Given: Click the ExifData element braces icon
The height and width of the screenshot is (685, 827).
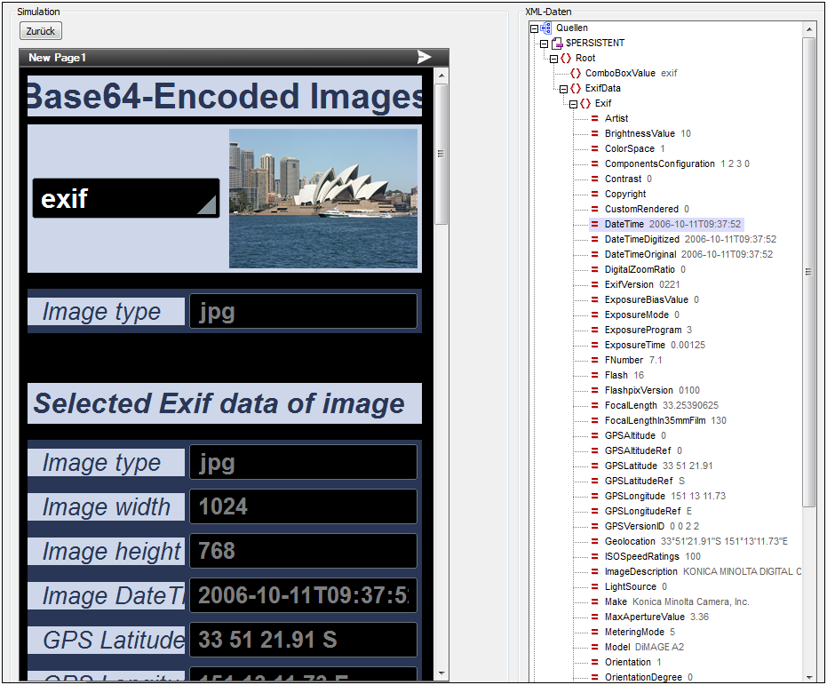Looking at the screenshot, I should (576, 88).
